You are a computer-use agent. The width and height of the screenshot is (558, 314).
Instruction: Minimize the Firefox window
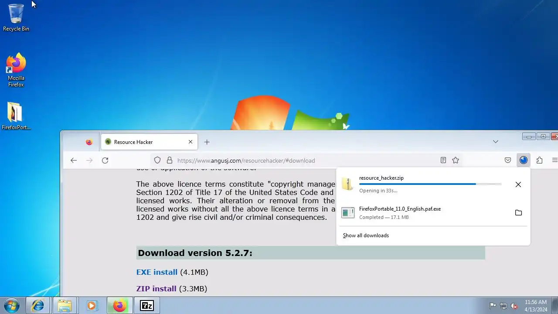click(x=529, y=137)
